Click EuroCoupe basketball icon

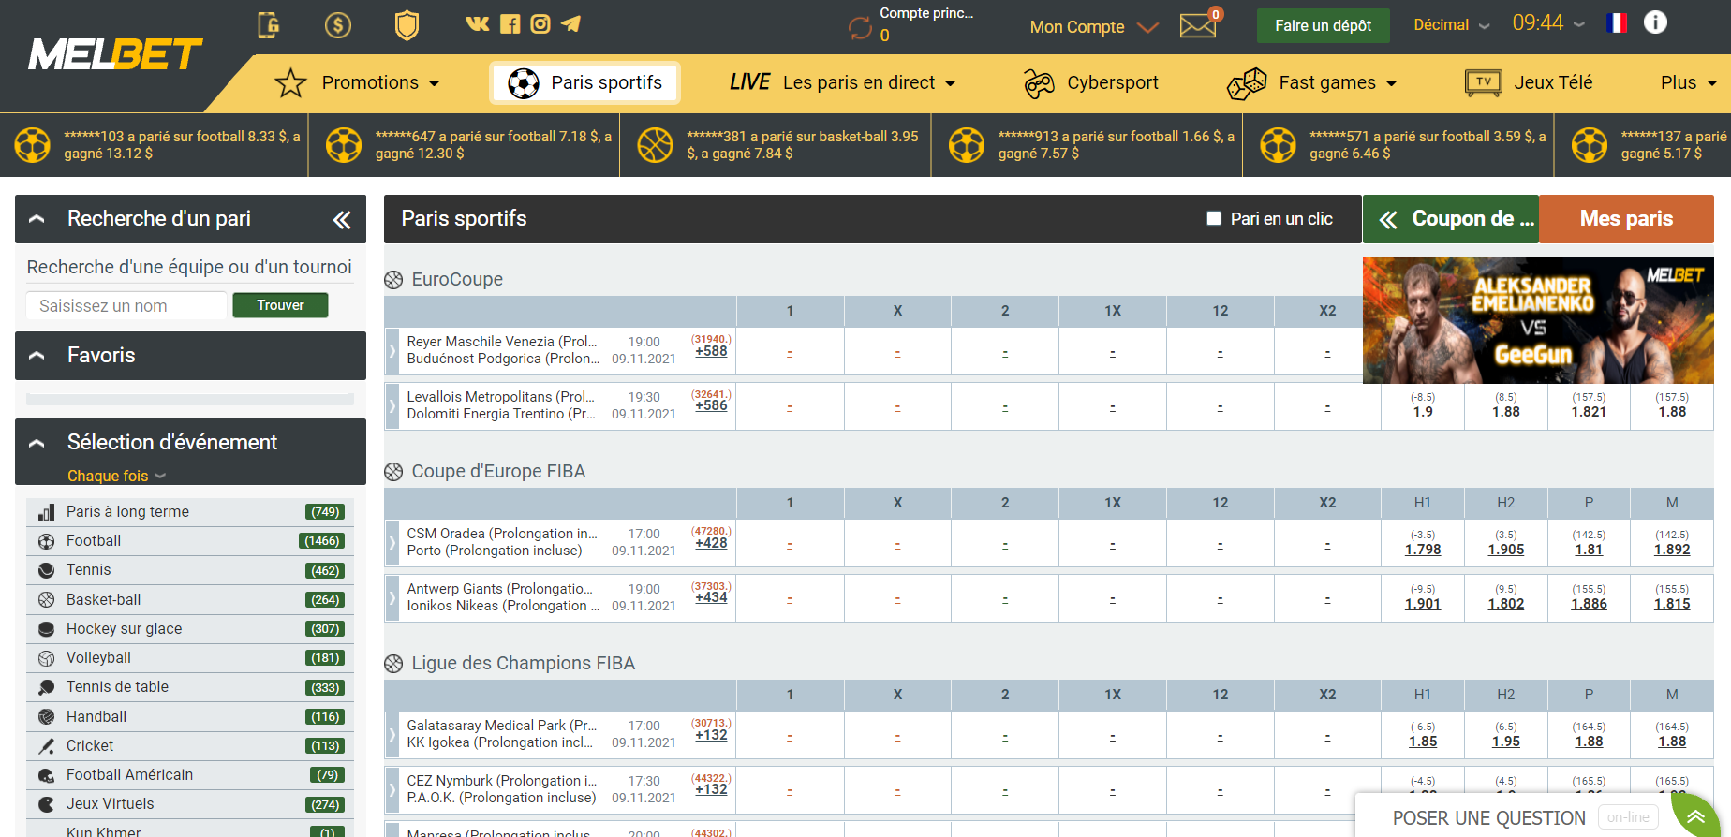click(393, 280)
